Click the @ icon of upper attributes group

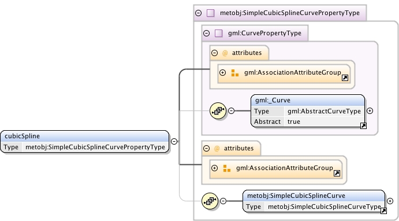(x=225, y=53)
